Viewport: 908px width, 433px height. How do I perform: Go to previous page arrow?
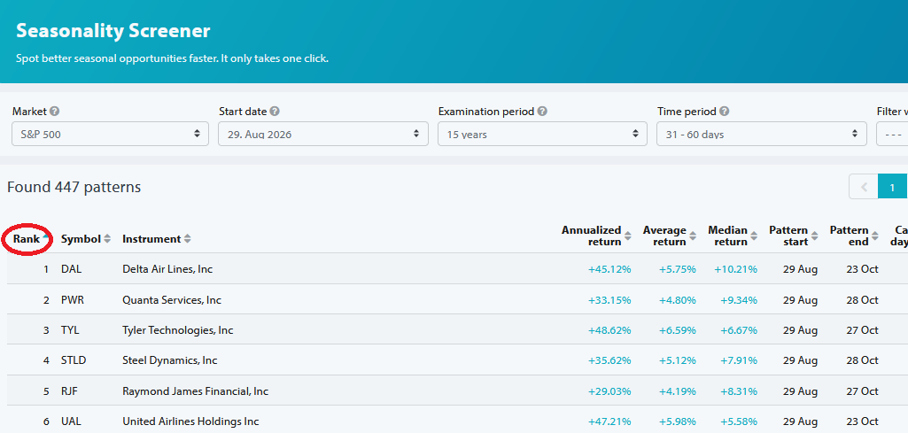[x=864, y=187]
